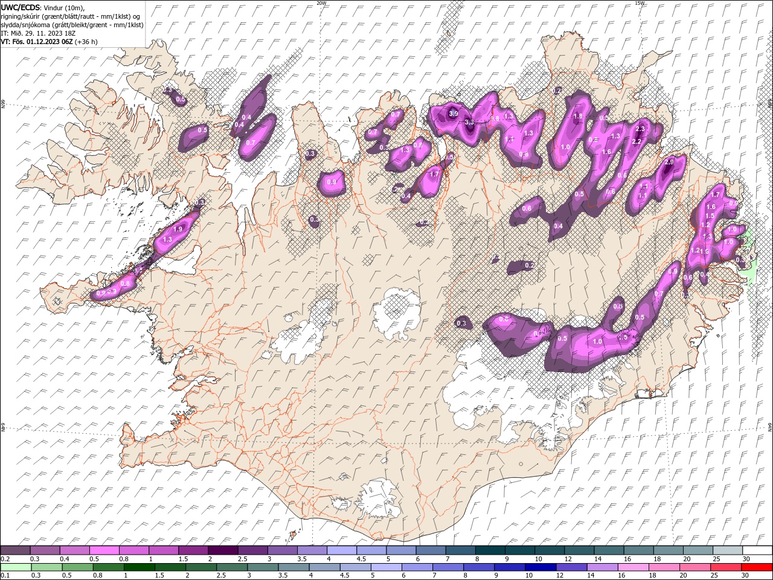This screenshot has height=580, width=773.
Task: Click the bright pink 0.5 swatch in upper legend
Action: click(x=104, y=550)
